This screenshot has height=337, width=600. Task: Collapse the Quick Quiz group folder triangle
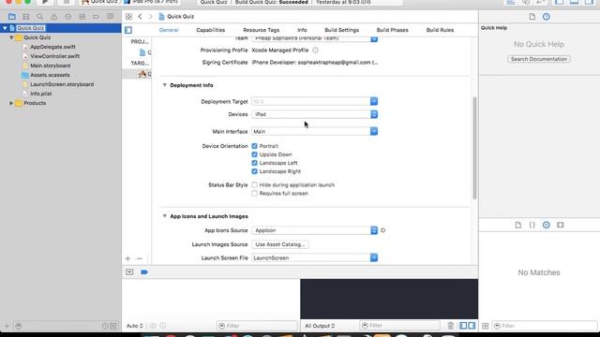[x=11, y=37]
